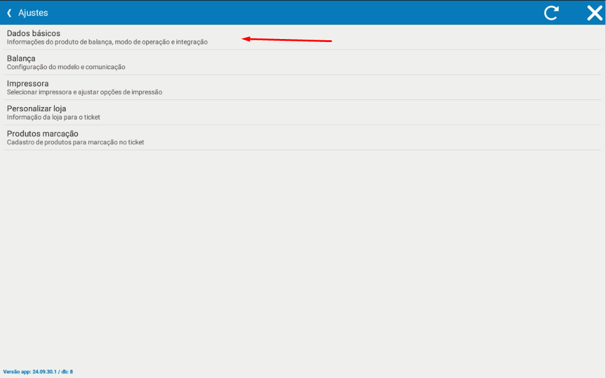Viewport: 606px width, 378px height.
Task: Open the Impressora settings entry
Action: pos(28,83)
